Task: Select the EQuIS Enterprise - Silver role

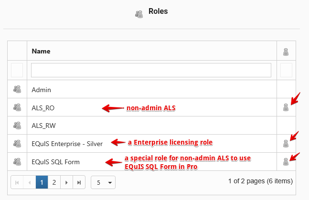Action: 67,144
